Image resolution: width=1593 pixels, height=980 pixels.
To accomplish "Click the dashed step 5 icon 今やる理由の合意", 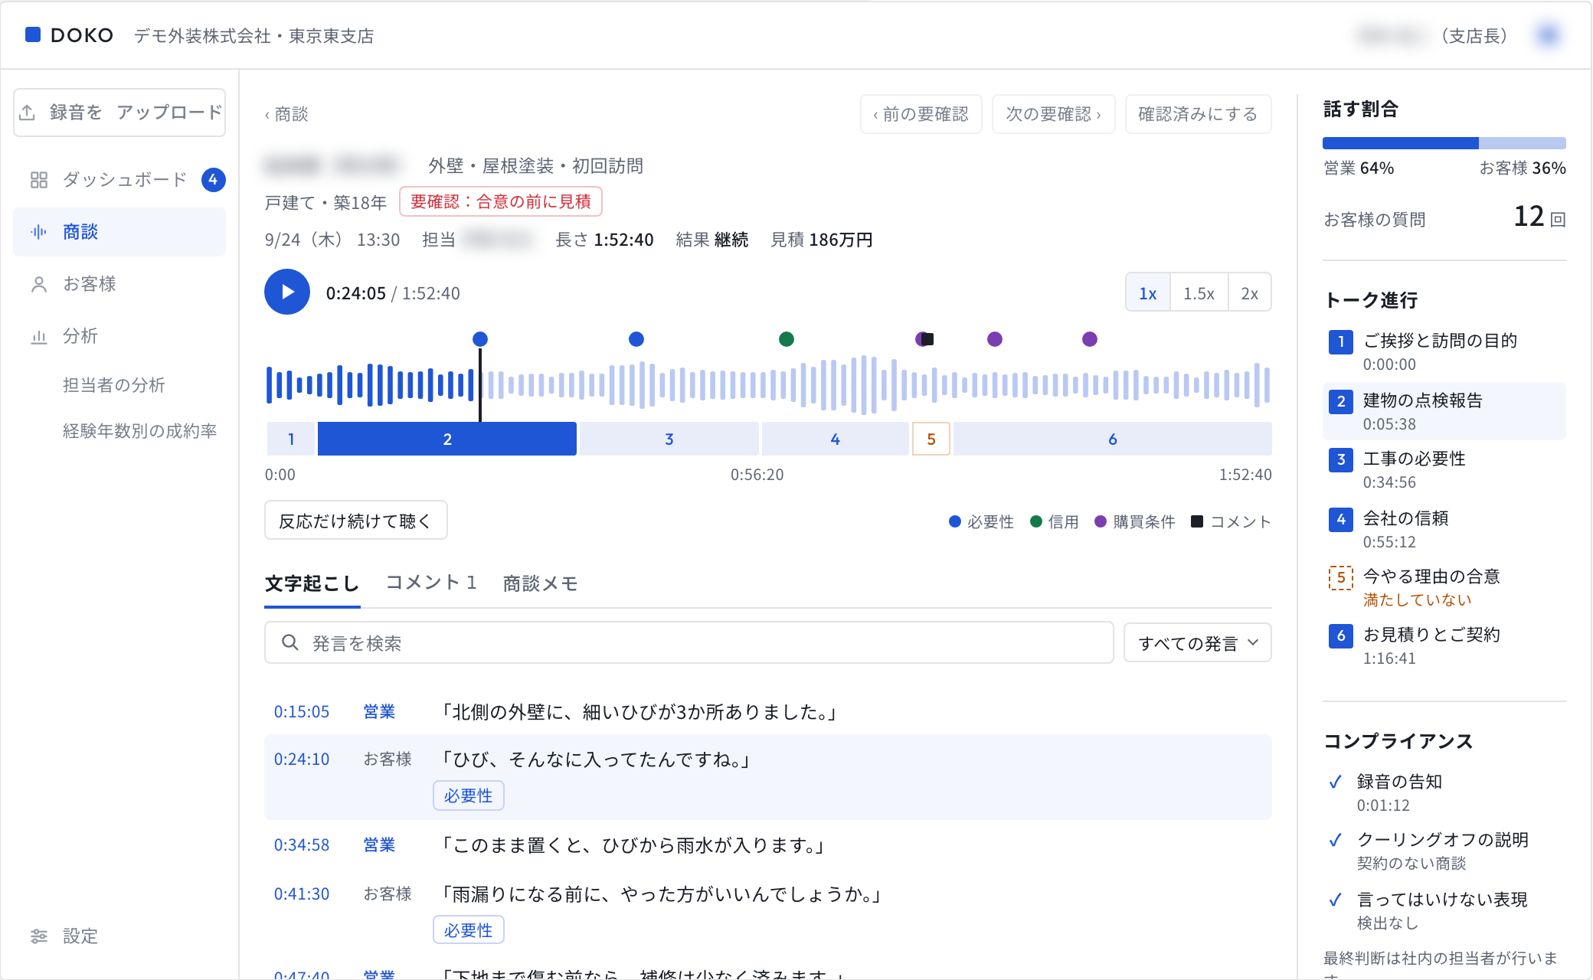I will coord(1340,577).
